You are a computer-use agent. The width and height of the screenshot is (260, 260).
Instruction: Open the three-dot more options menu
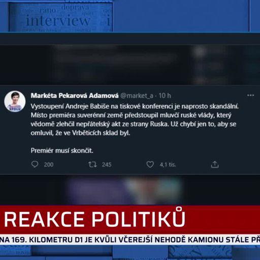tap(250, 95)
